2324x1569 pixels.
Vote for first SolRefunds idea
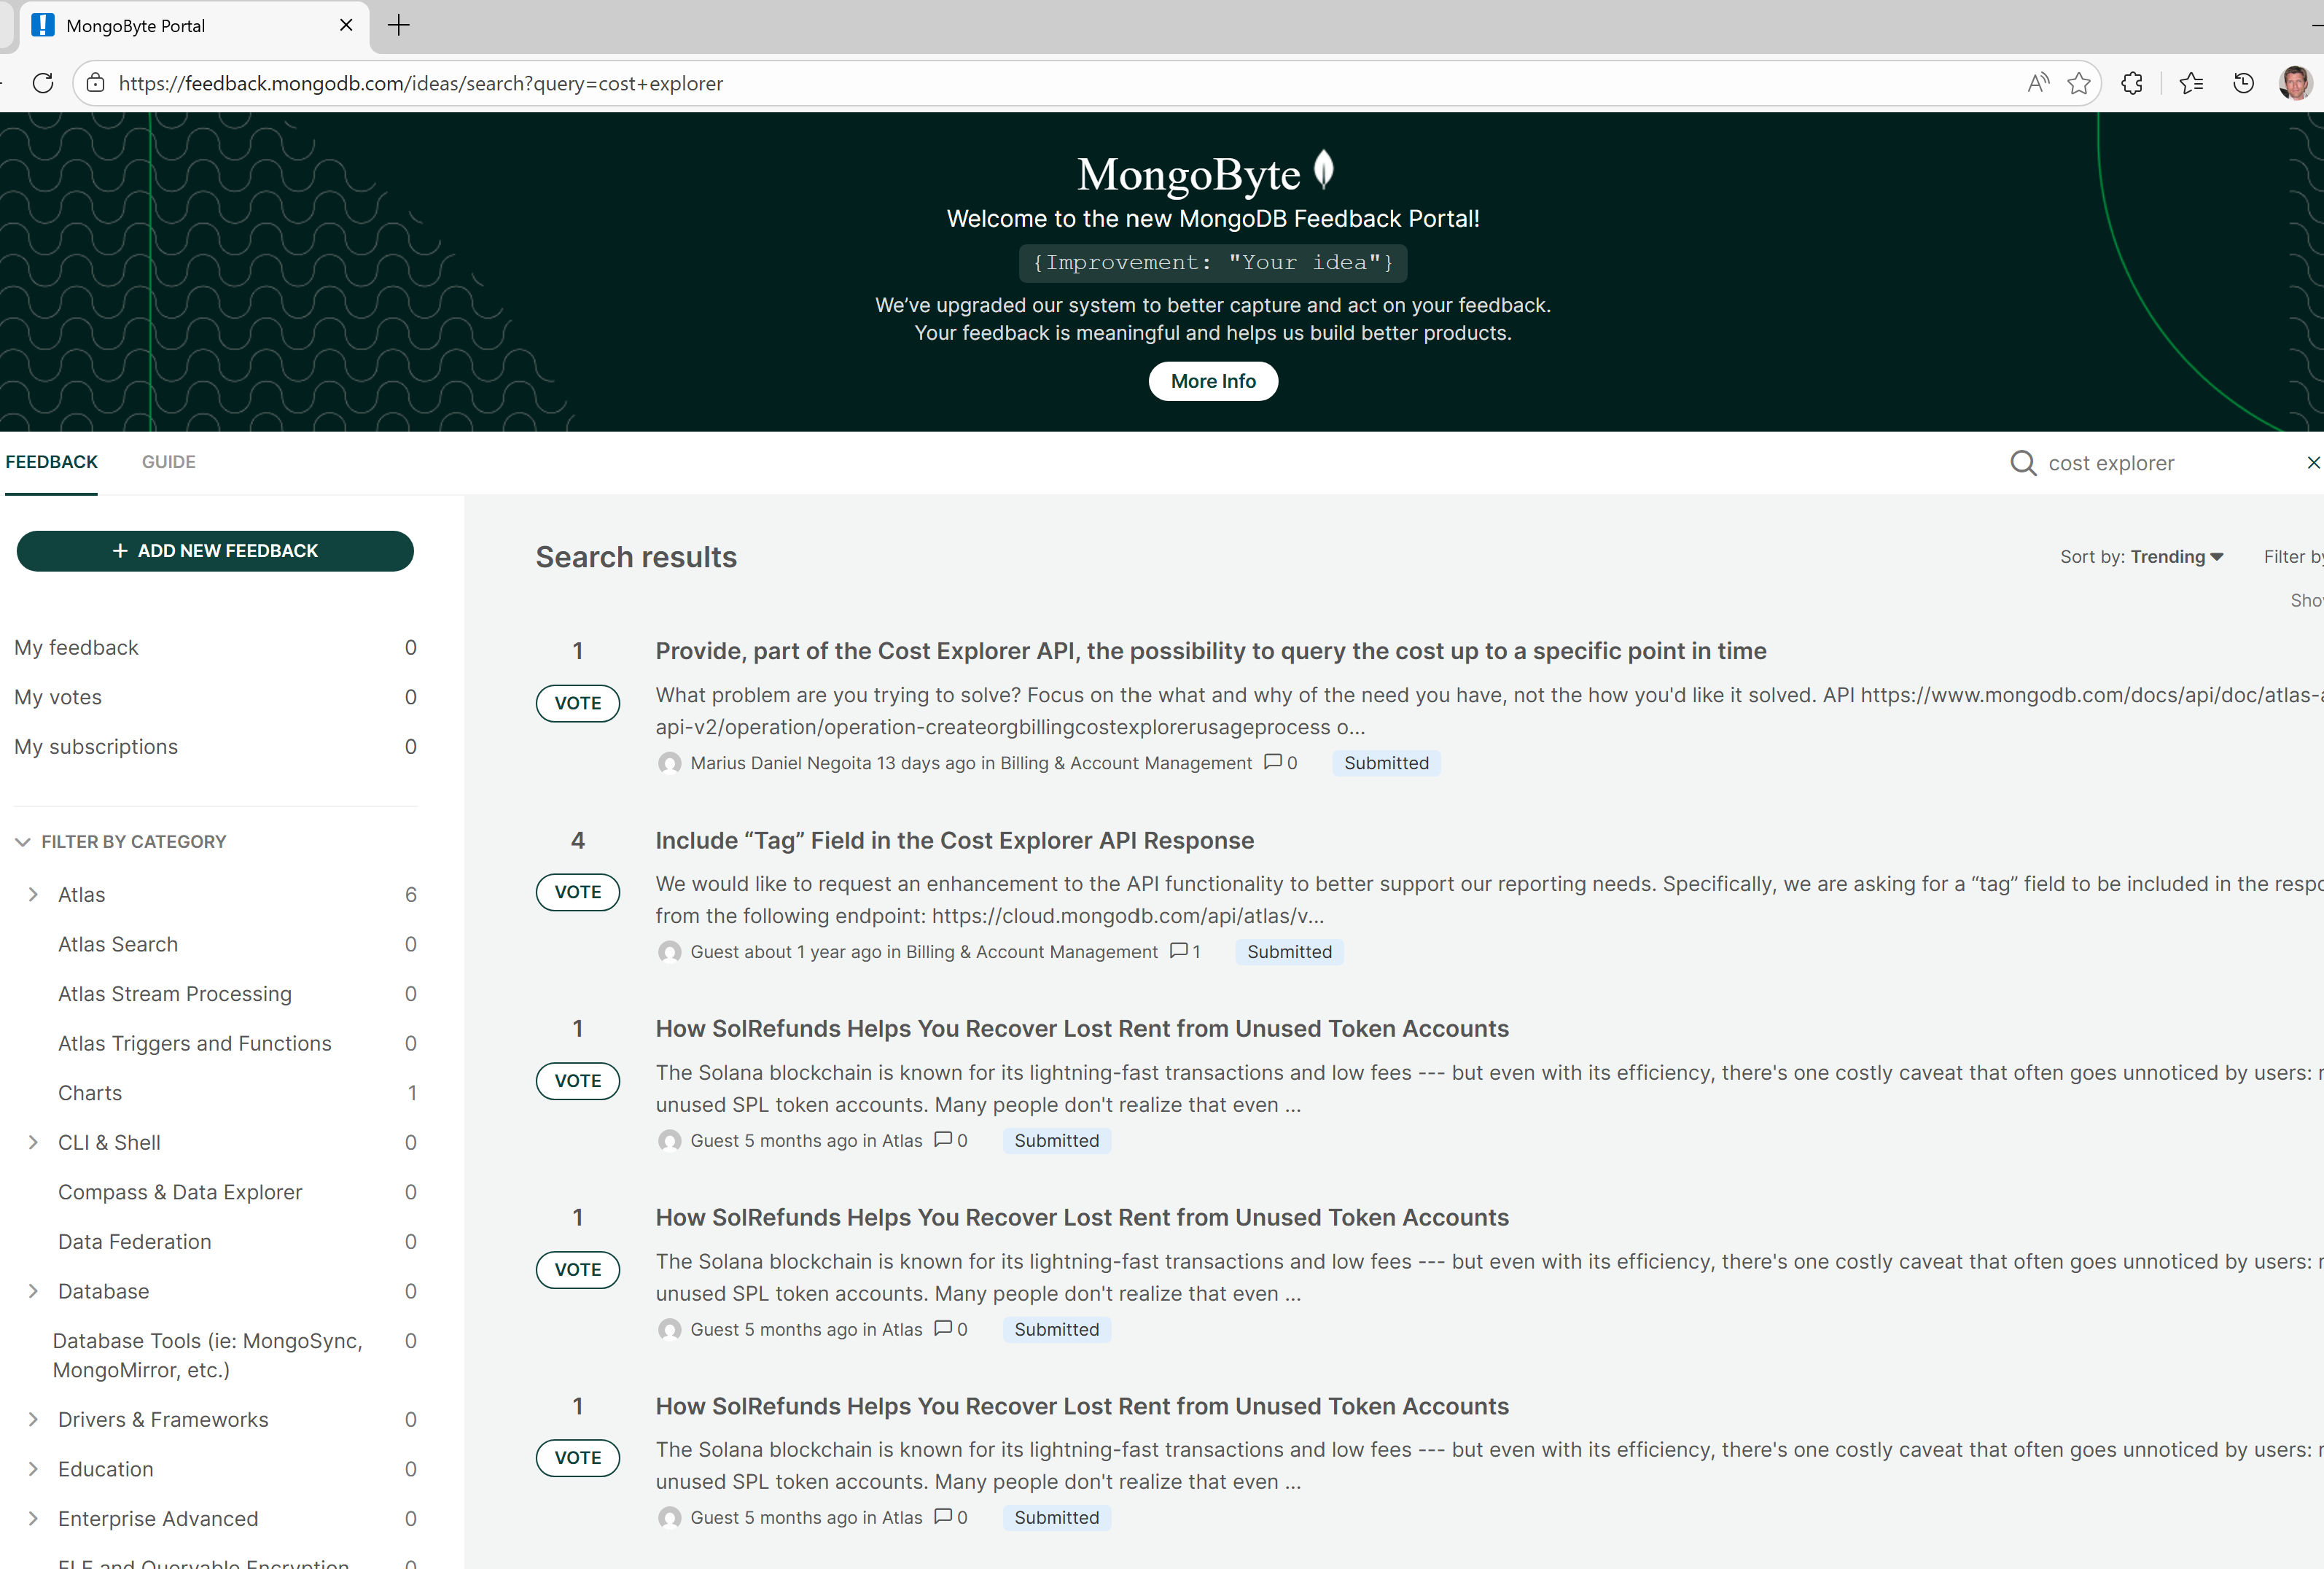pos(577,1081)
